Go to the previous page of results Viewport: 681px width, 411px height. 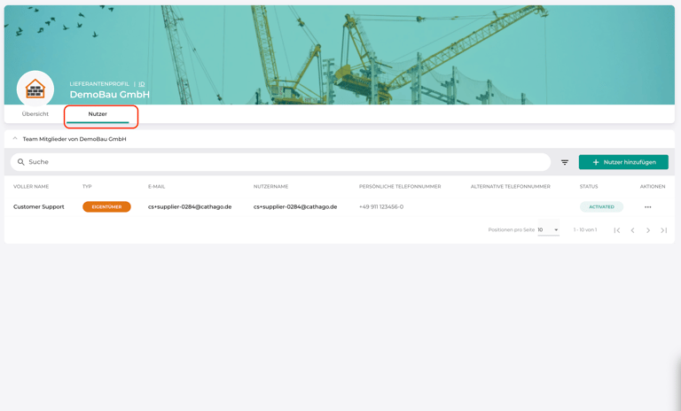pos(632,230)
